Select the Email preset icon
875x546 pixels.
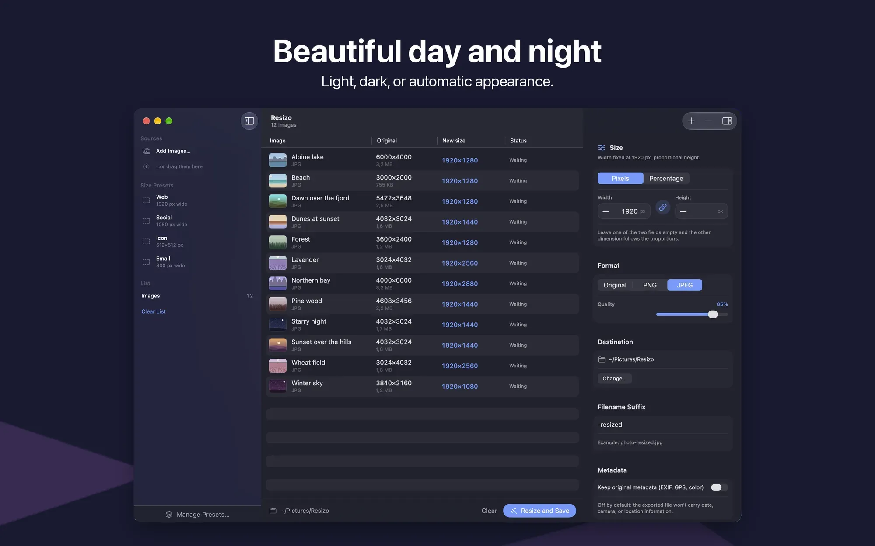coord(147,262)
